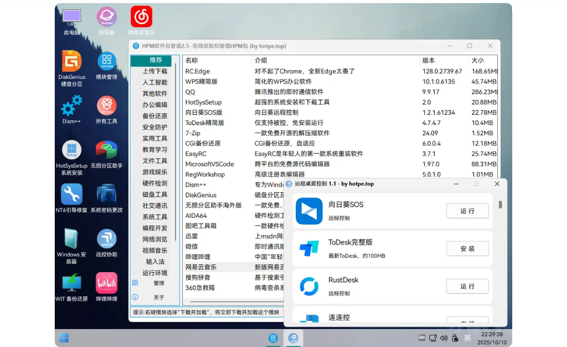Open the WIT 备份还原 desktop icon
This screenshot has width=567, height=347.
pyautogui.click(x=72, y=288)
